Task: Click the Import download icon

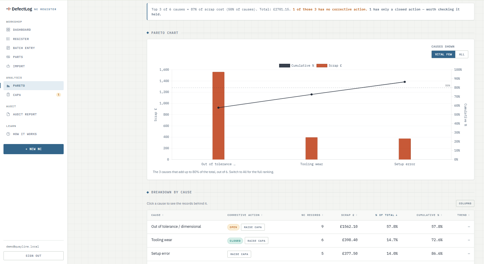Action: tap(8, 66)
